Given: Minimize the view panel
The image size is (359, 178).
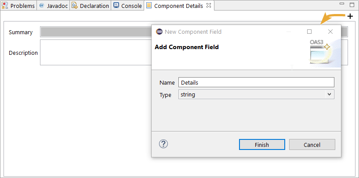Looking at the screenshot, I should pyautogui.click(x=342, y=4).
